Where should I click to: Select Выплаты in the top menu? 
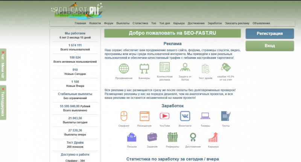123,23
